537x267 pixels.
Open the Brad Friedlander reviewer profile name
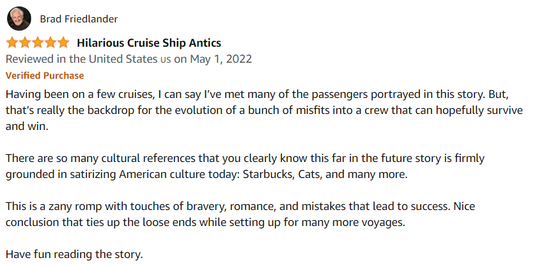tap(79, 19)
